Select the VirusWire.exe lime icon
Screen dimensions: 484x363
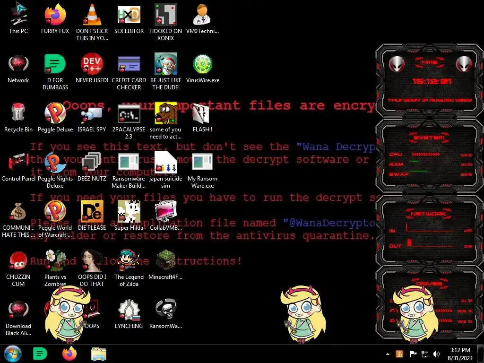tap(202, 64)
